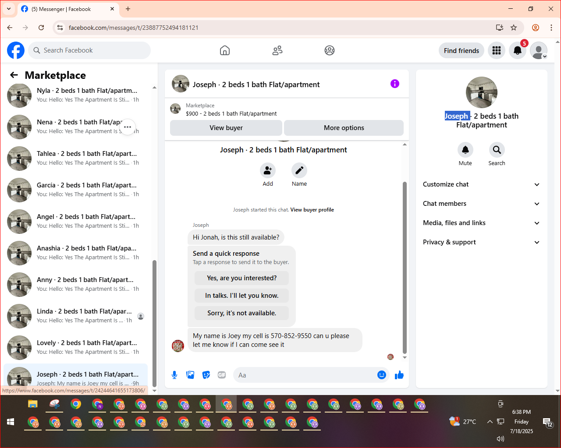The image size is (561, 448).
Task: Open the García conversation
Action: tap(75, 190)
